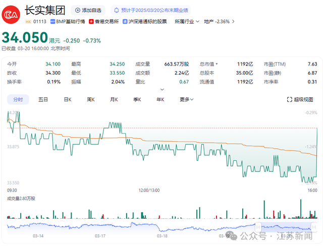
Task: Click the stock code 01113
Action: tap(40, 22)
